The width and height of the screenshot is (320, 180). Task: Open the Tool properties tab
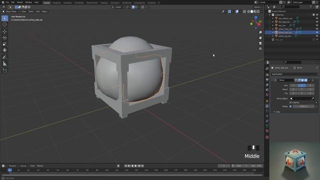[x=267, y=69]
